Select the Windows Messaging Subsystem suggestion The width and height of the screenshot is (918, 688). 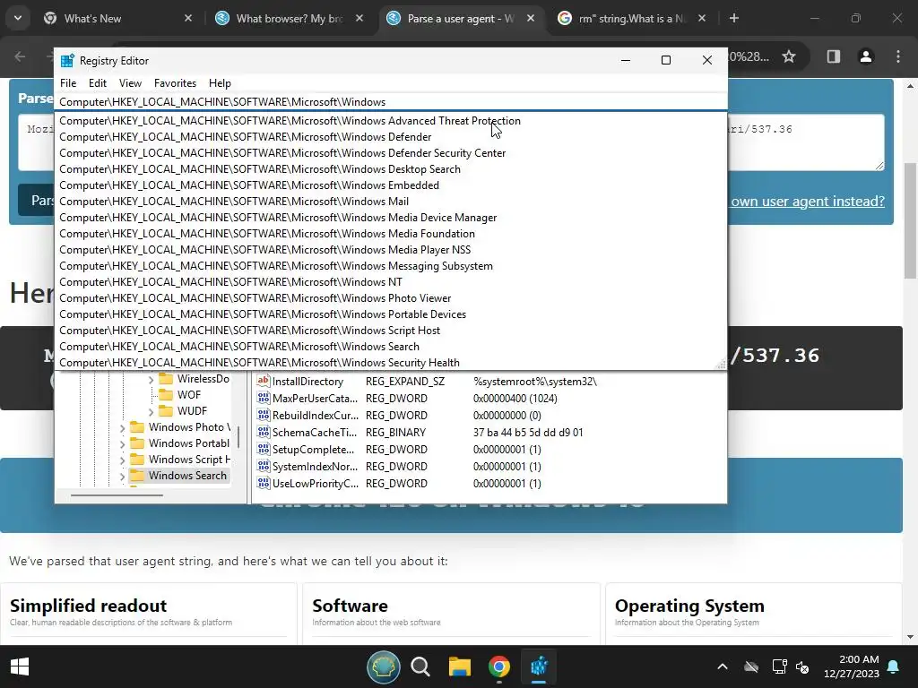(x=391, y=265)
